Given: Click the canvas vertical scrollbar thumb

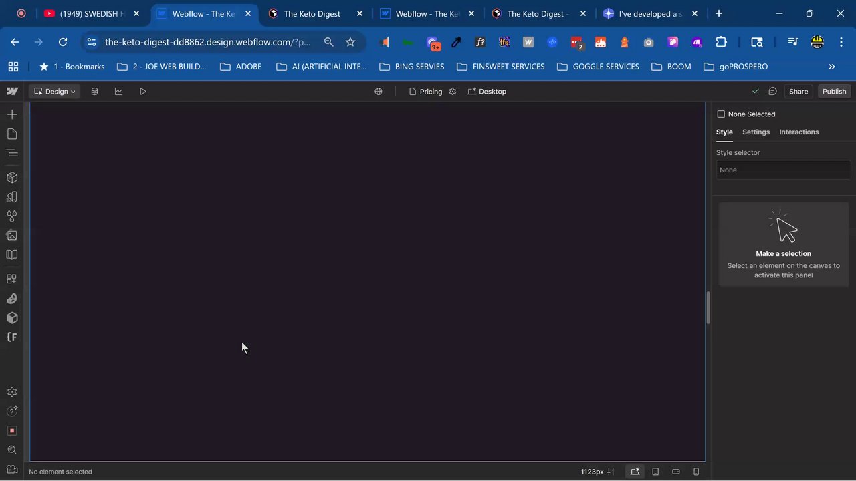Looking at the screenshot, I should [708, 308].
